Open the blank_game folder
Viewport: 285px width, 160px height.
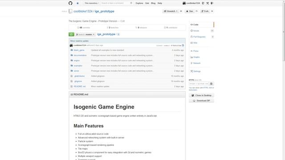pyautogui.click(x=79, y=50)
